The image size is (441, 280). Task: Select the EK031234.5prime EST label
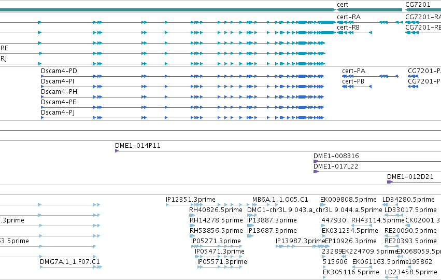coord(350,231)
